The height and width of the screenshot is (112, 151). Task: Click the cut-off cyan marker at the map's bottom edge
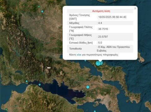point(95,111)
